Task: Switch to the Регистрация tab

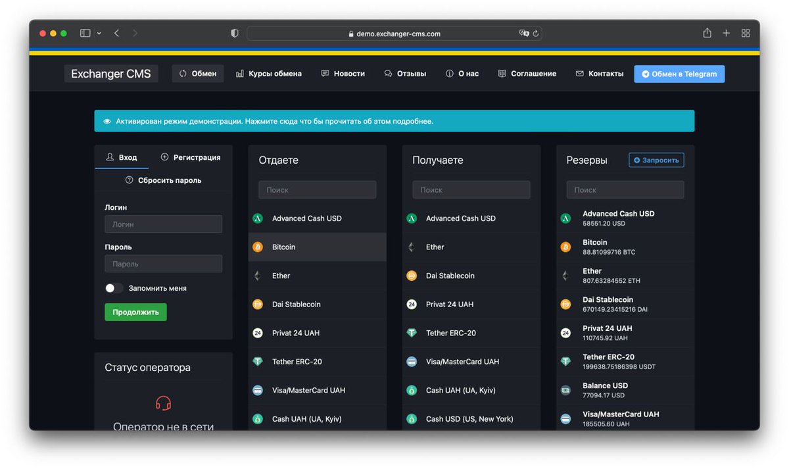Action: pos(191,157)
